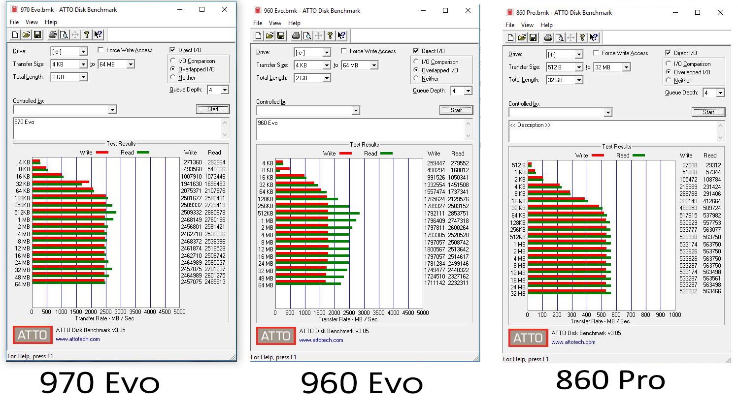The image size is (738, 404).
Task: Click the floppy Save icon in 860 Pro window
Action: pyautogui.click(x=533, y=37)
